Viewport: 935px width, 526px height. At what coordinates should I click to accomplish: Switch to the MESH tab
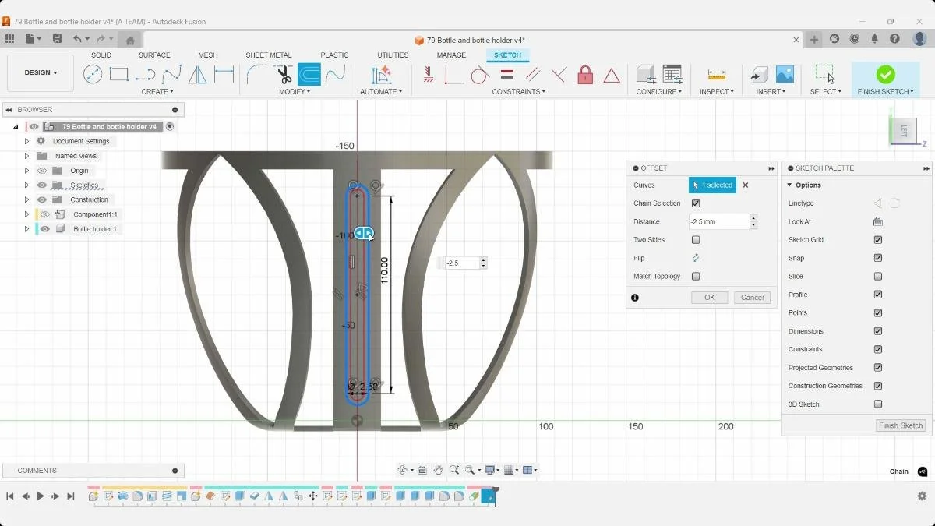[x=208, y=55]
